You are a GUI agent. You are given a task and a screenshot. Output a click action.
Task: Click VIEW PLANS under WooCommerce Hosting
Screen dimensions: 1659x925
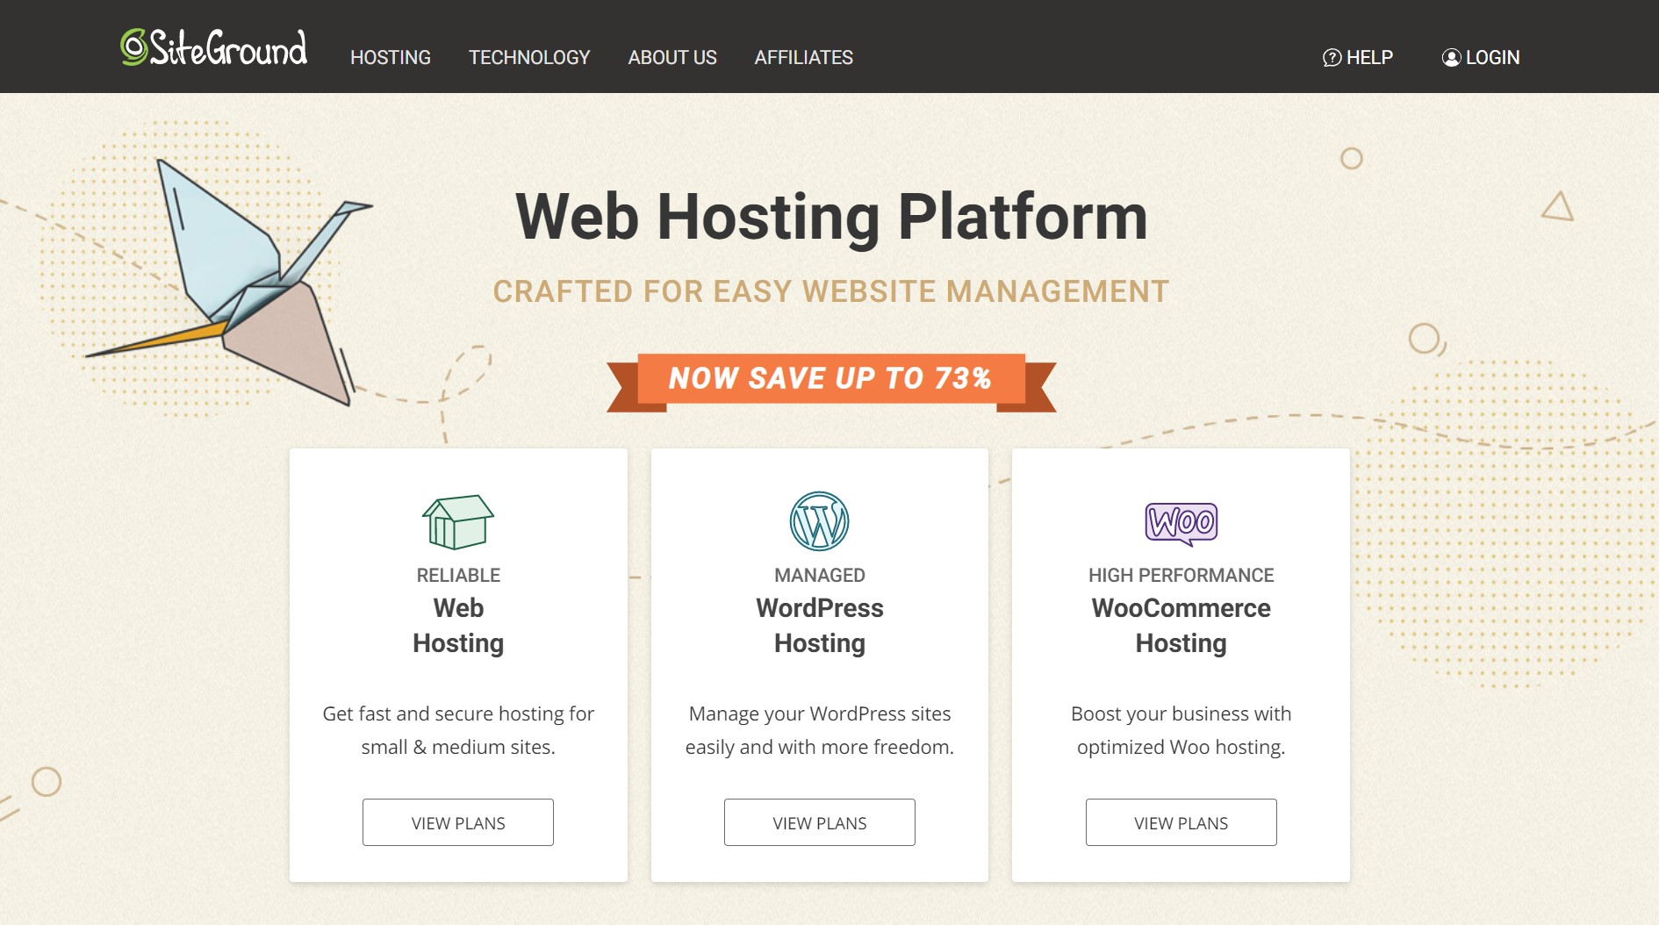coord(1181,822)
